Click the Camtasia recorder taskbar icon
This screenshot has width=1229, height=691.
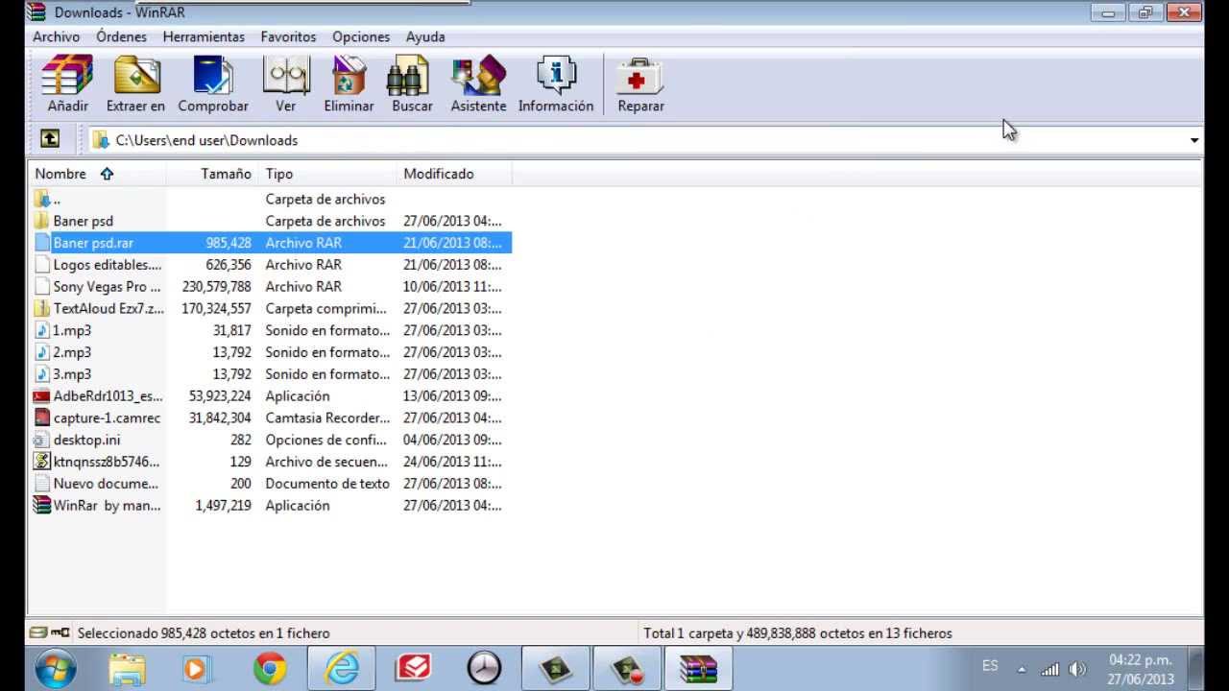click(x=627, y=668)
